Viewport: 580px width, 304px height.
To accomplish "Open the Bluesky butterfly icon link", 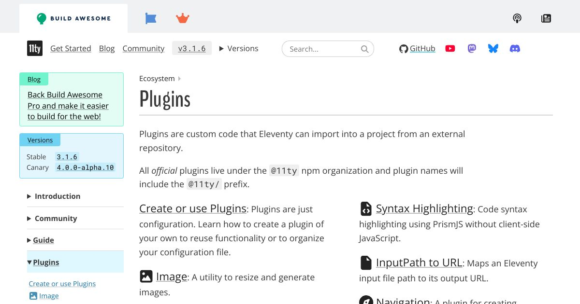I will click(x=493, y=48).
